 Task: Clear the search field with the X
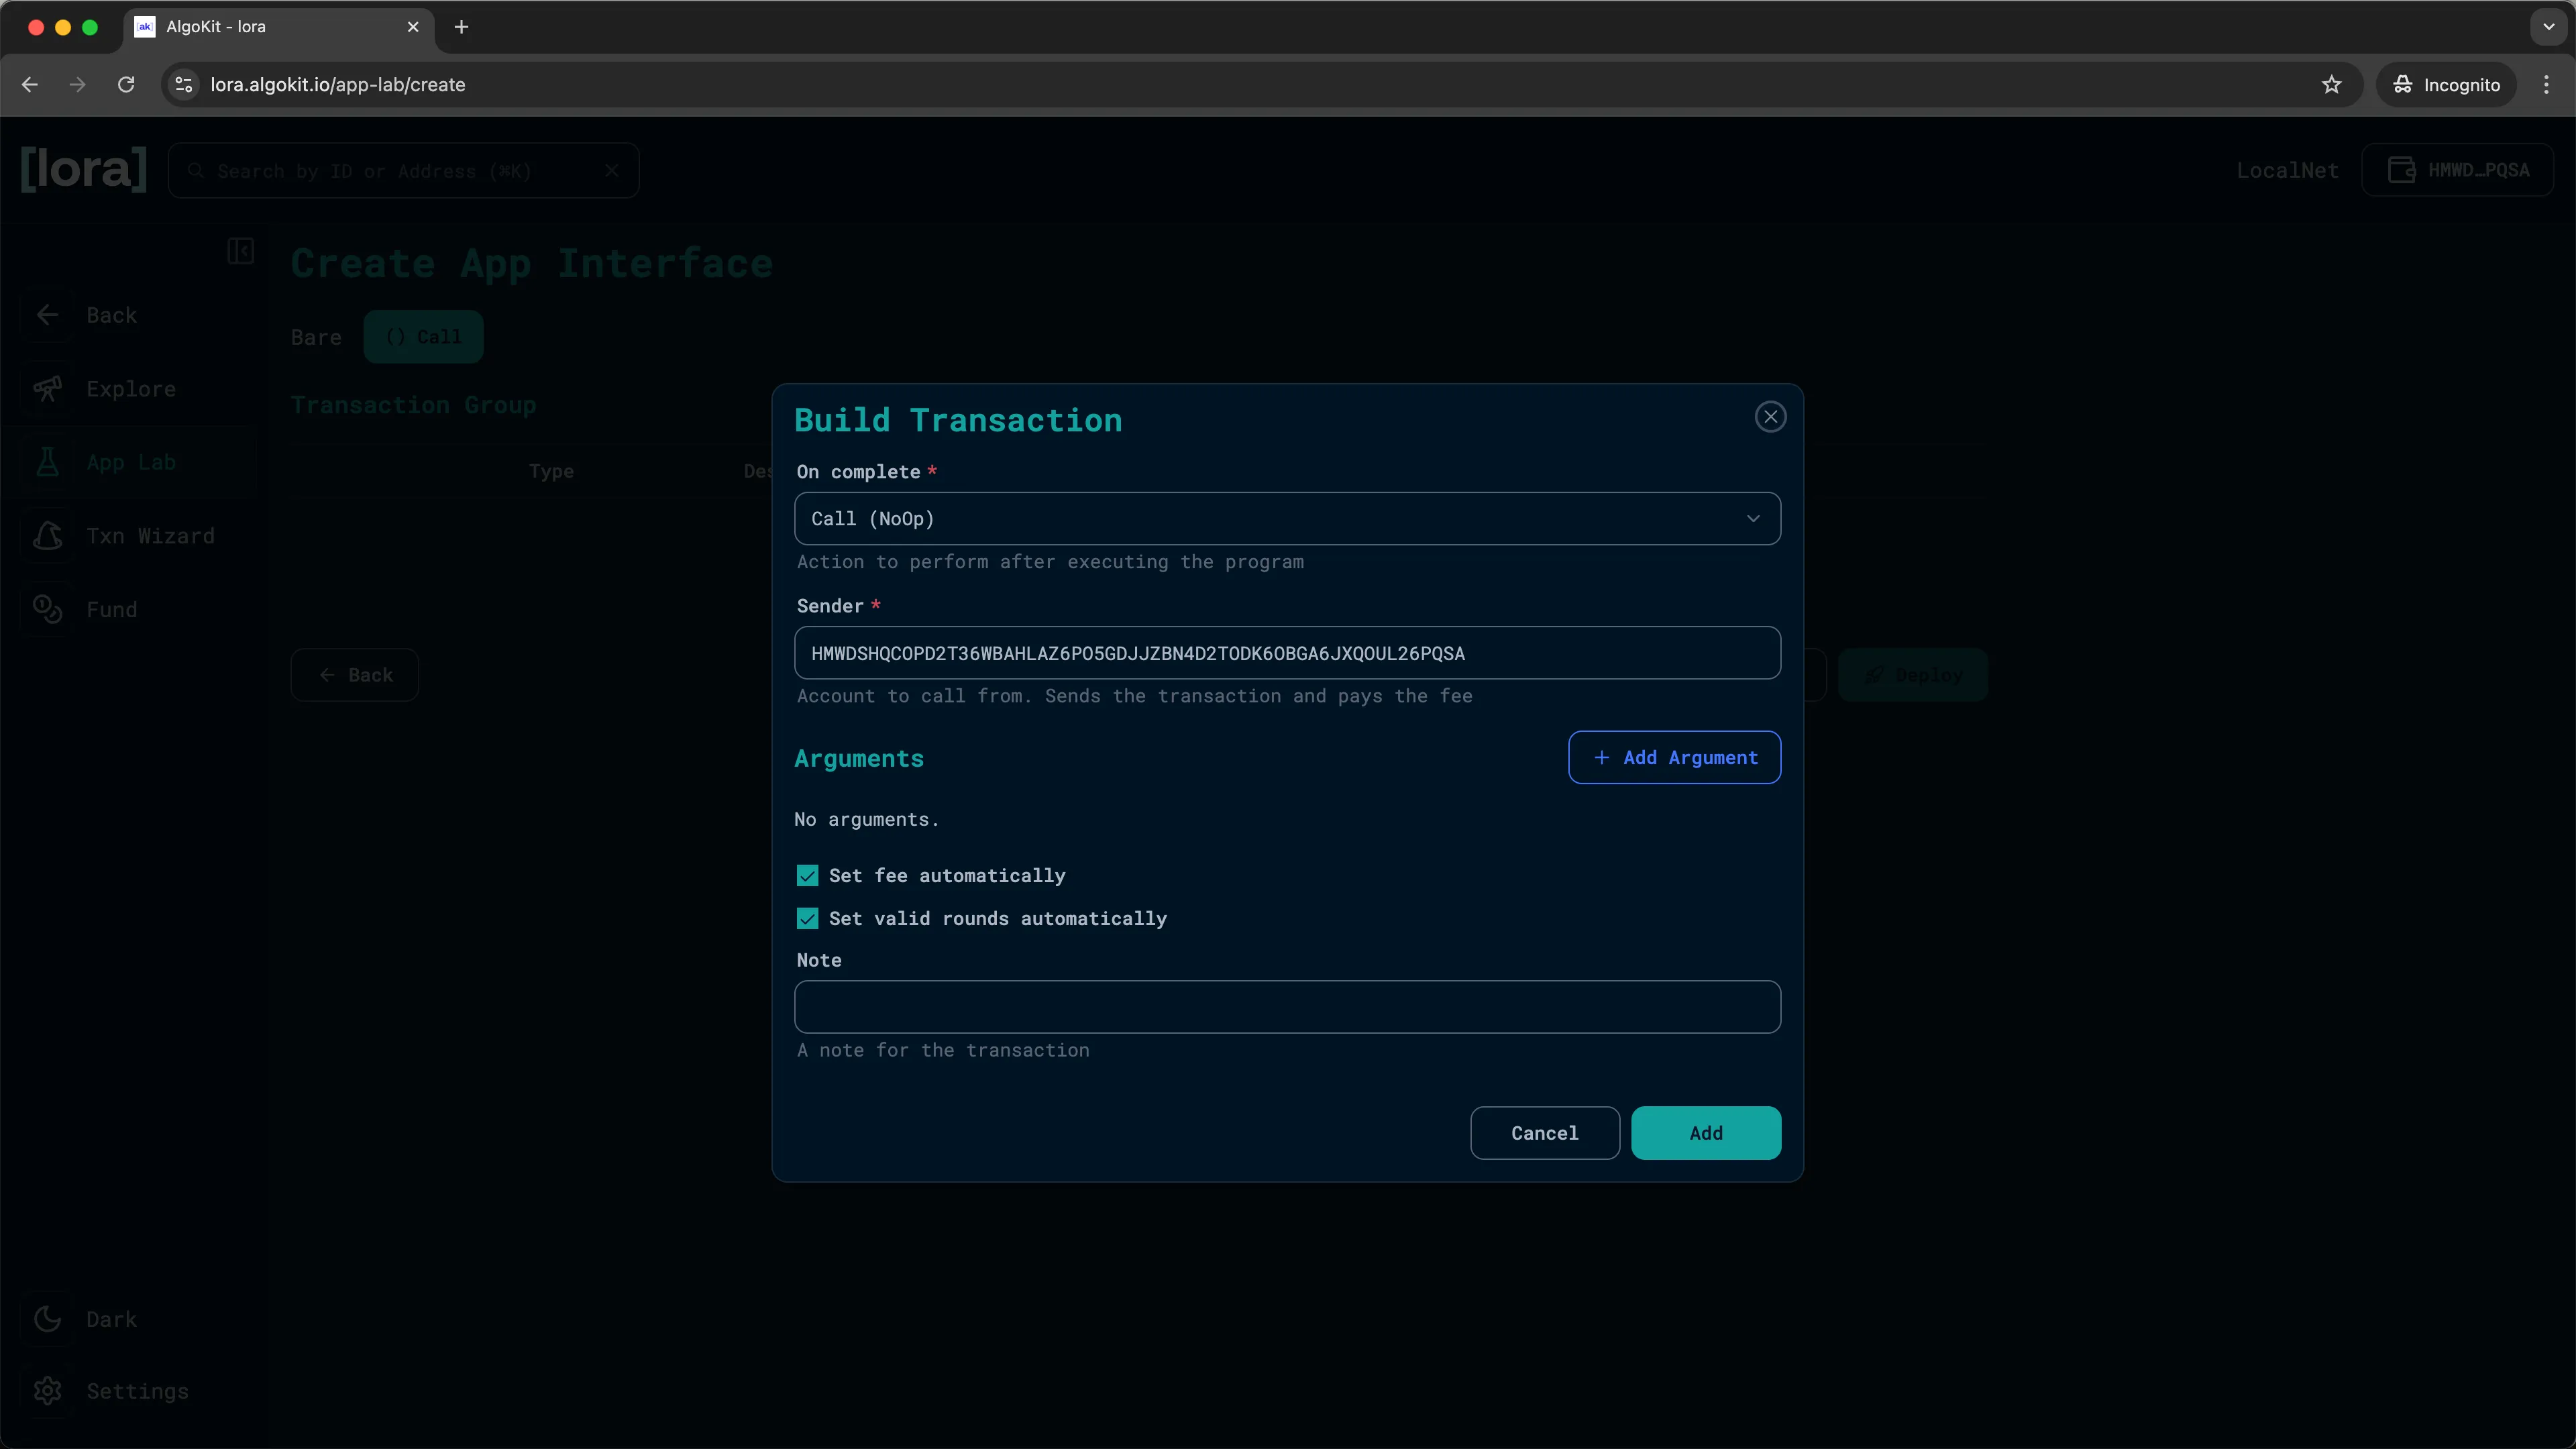[612, 170]
